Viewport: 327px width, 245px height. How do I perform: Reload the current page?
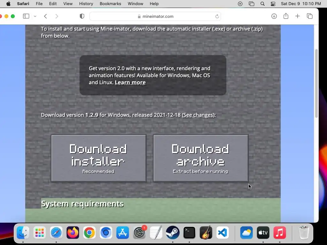pyautogui.click(x=217, y=16)
